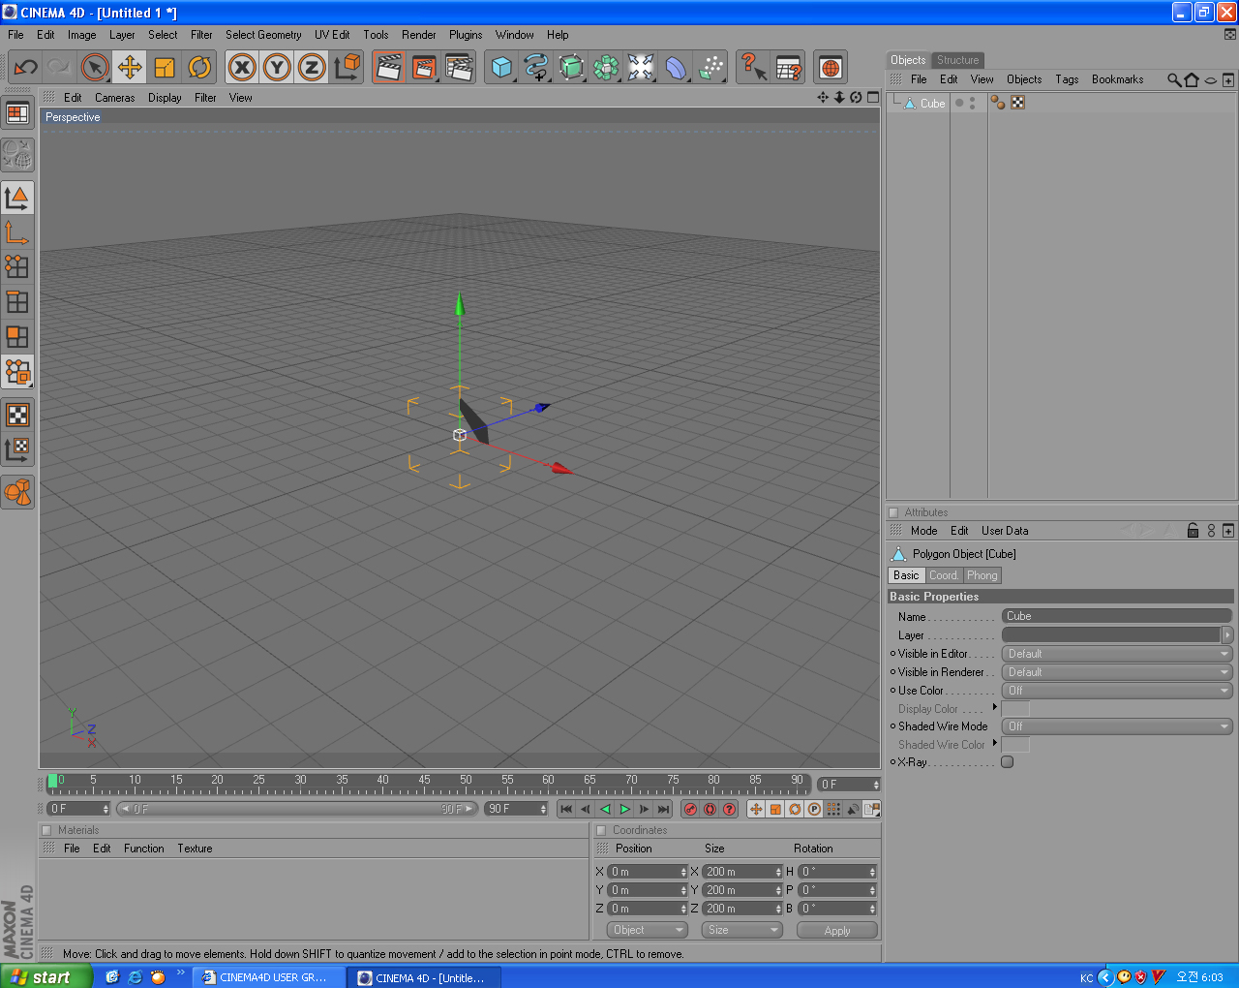This screenshot has width=1239, height=988.
Task: Activate the Rotate tool
Action: (x=199, y=67)
